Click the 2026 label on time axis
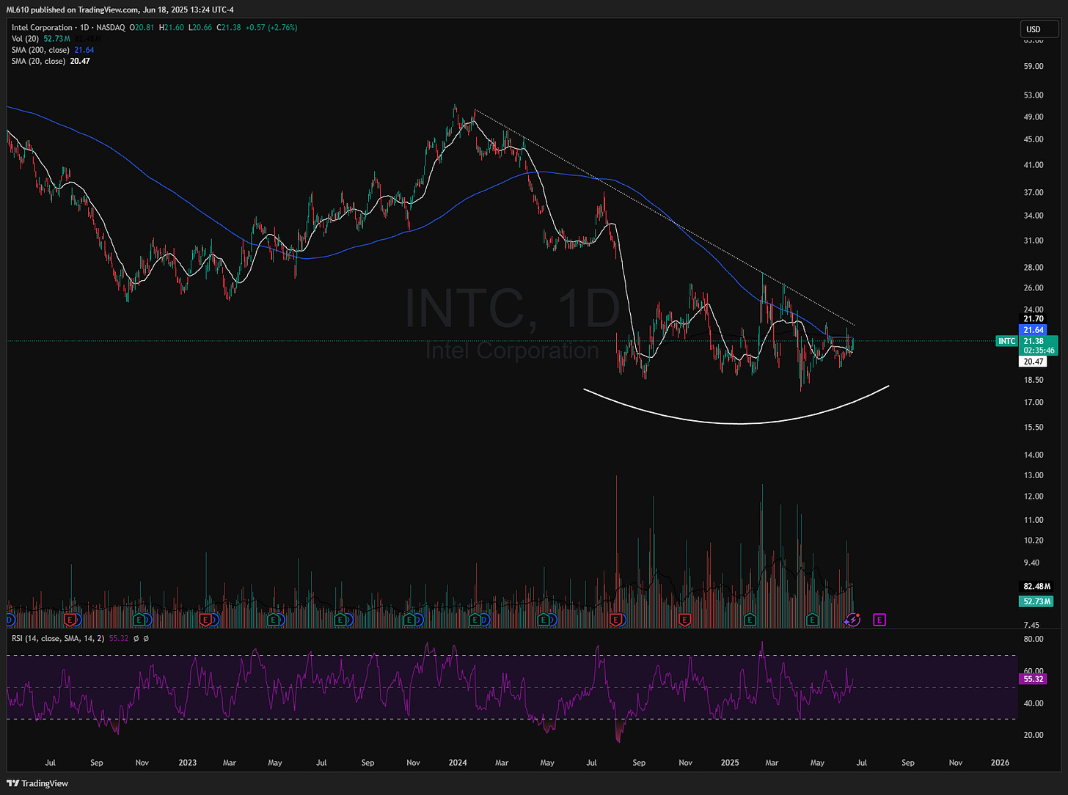Viewport: 1068px width, 795px height. (x=1000, y=763)
